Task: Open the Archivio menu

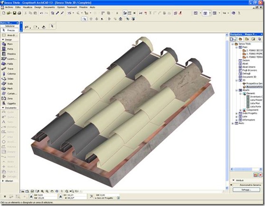Action: [9, 7]
